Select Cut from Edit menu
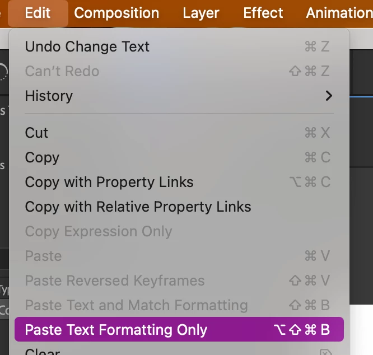373x355 pixels. (179, 133)
